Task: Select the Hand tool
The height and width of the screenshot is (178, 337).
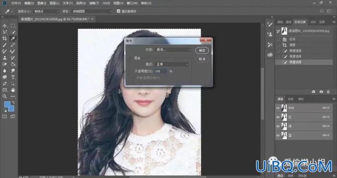Action: click(x=13, y=90)
